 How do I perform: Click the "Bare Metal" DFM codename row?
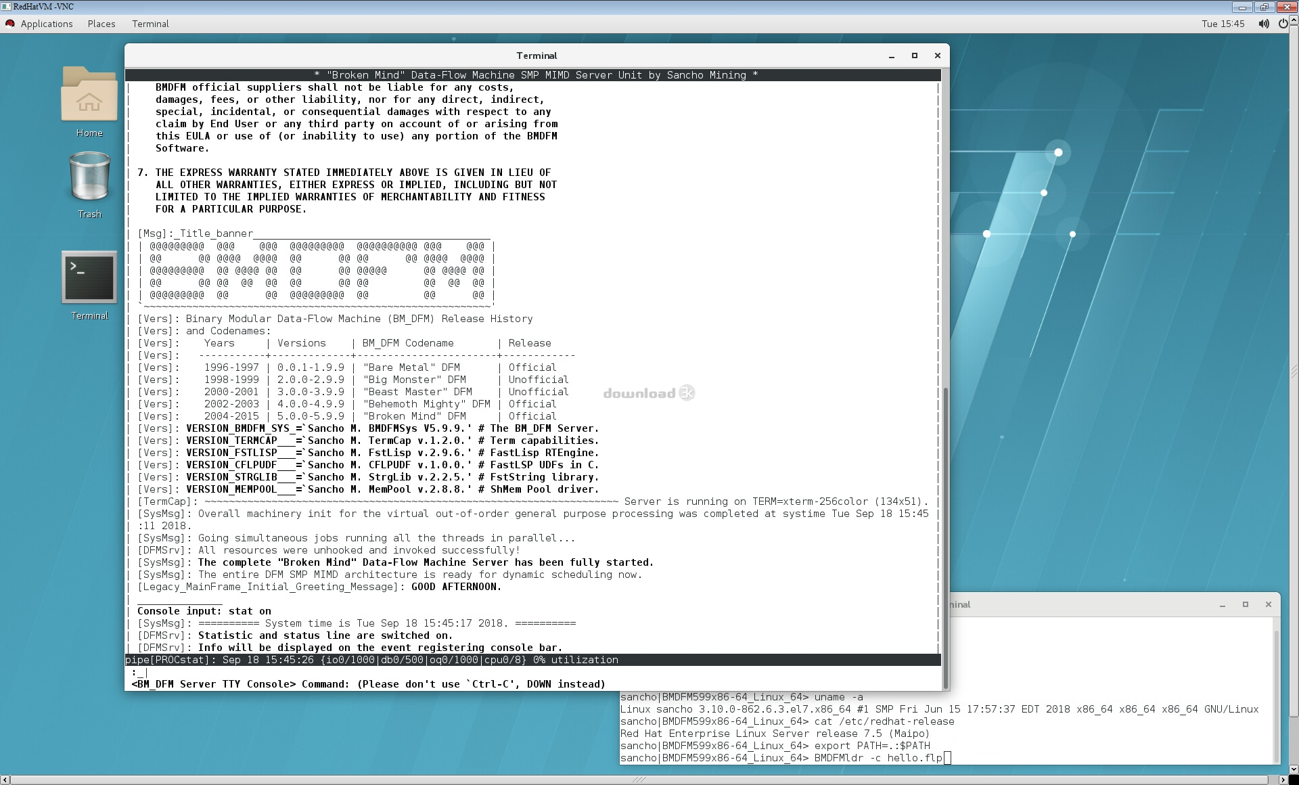tap(347, 367)
